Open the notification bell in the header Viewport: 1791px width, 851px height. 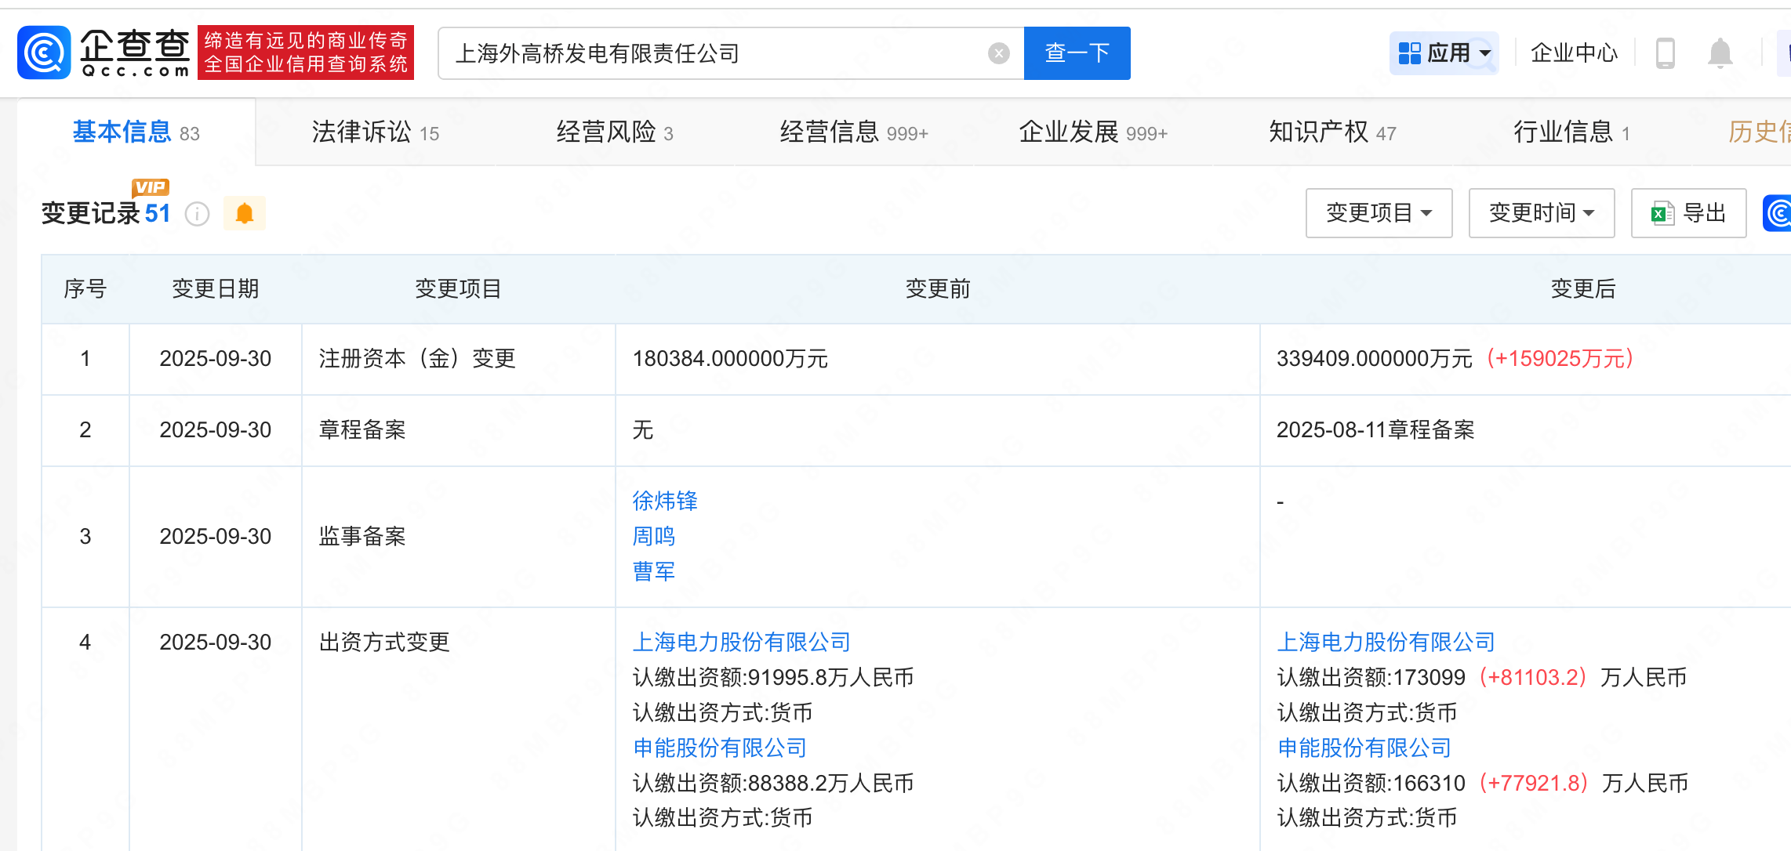1720,53
